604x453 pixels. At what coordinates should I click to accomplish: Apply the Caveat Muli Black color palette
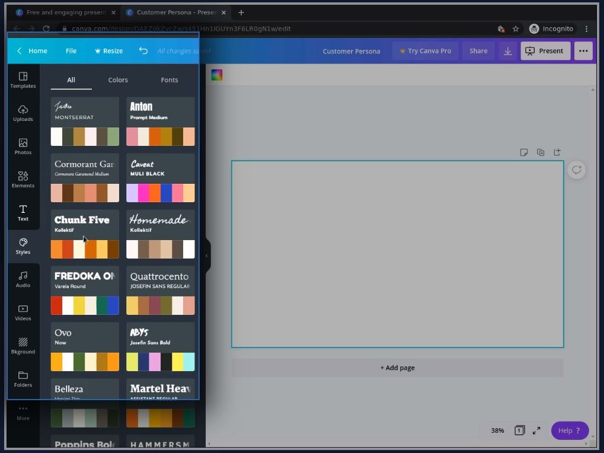[x=161, y=193]
